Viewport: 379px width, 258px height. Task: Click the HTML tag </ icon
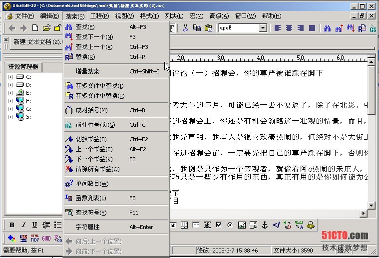click(276, 225)
